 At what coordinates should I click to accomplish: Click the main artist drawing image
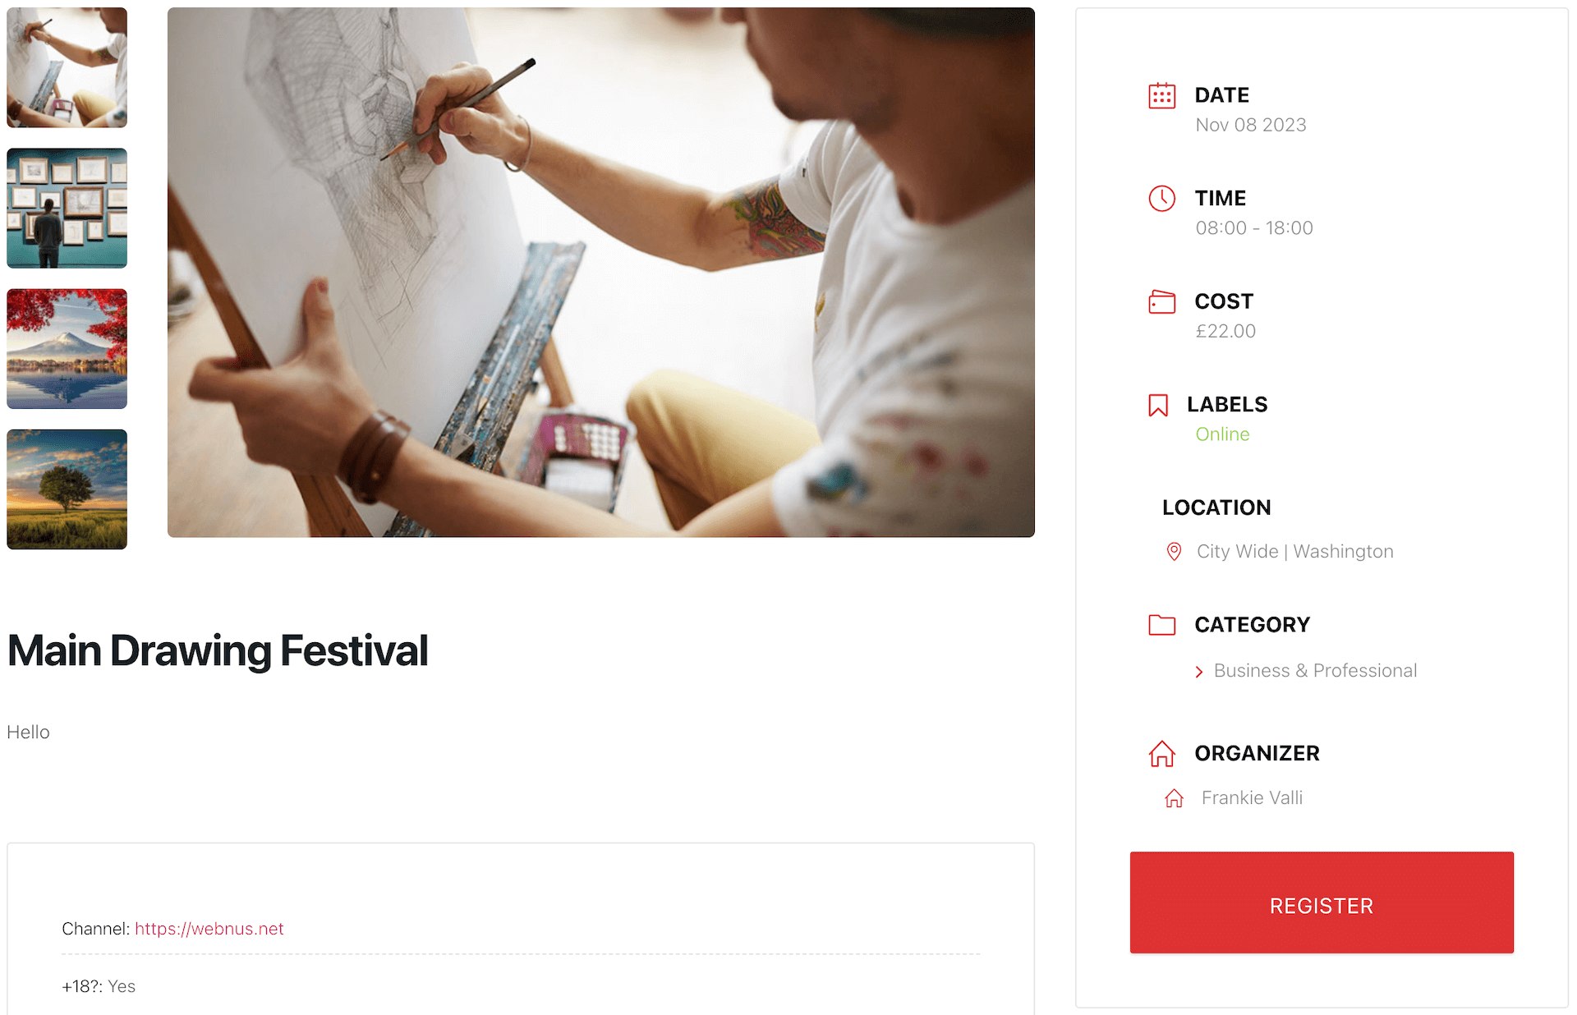(x=600, y=273)
